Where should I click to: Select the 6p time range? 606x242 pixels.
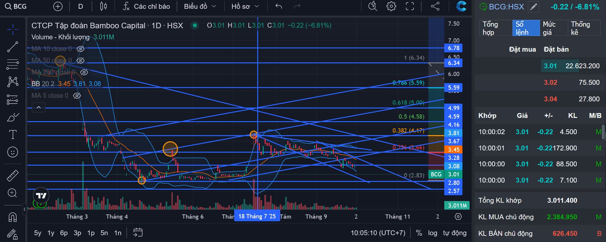point(64,233)
